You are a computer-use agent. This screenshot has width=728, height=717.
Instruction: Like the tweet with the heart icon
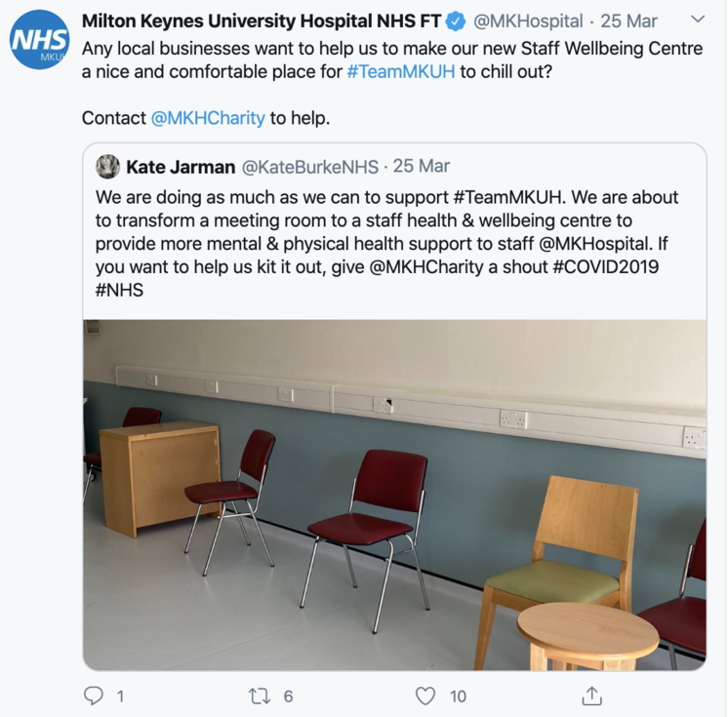coord(425,697)
